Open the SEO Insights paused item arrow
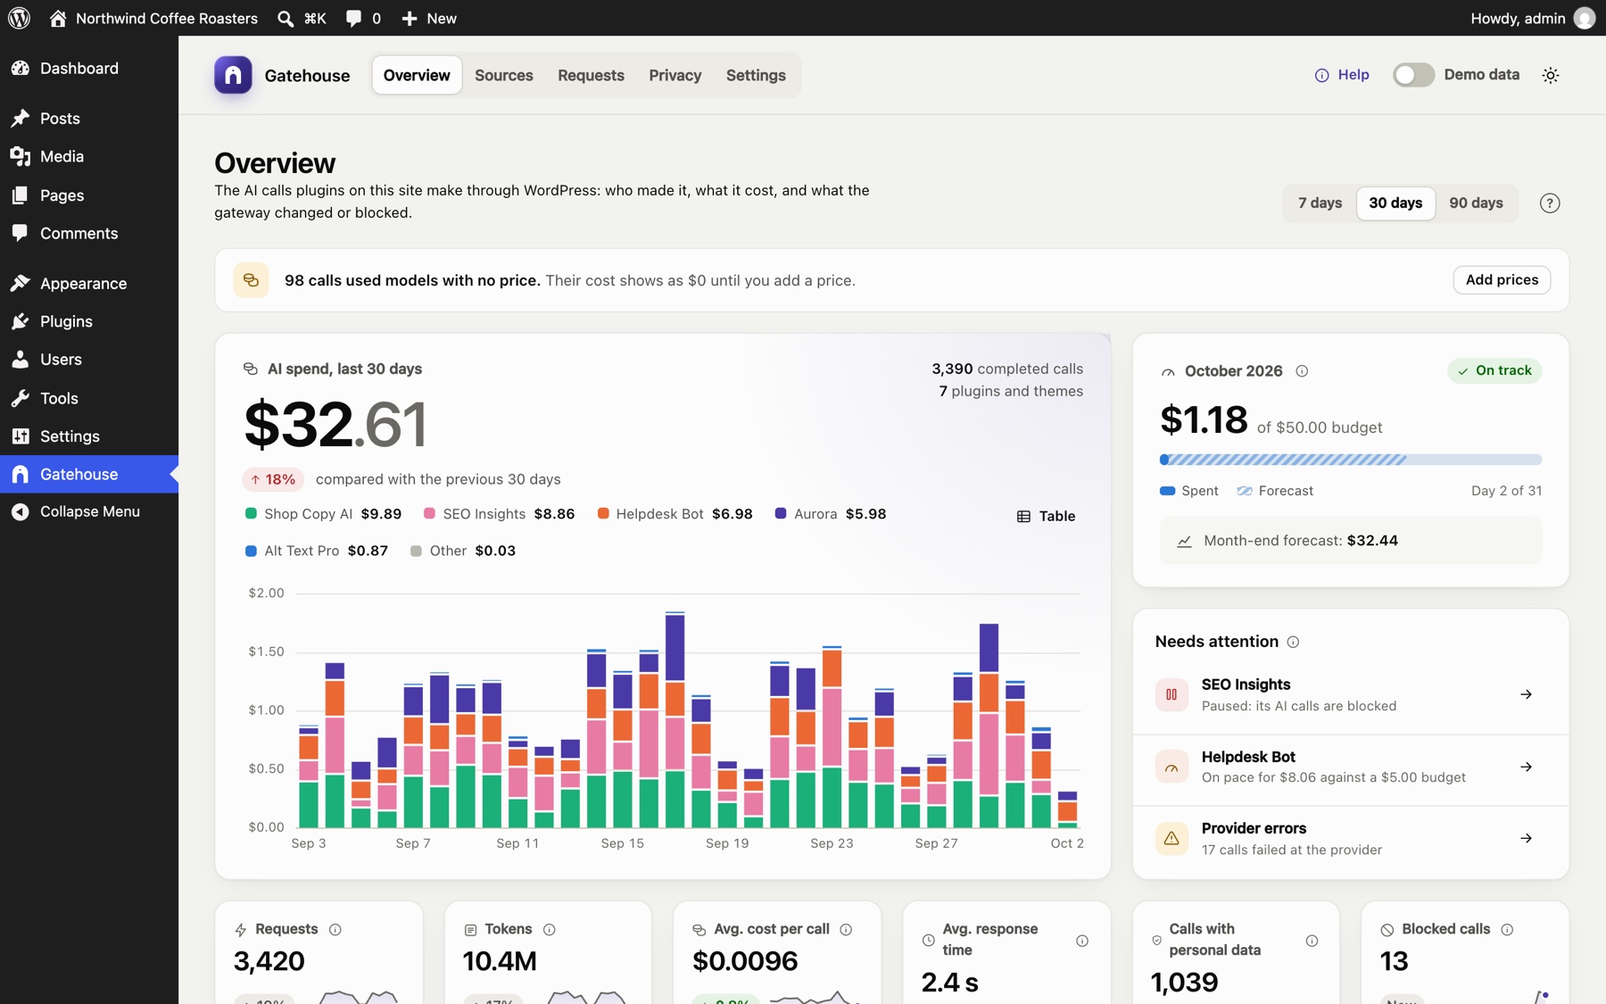Viewport: 1606px width, 1004px height. coord(1526,694)
